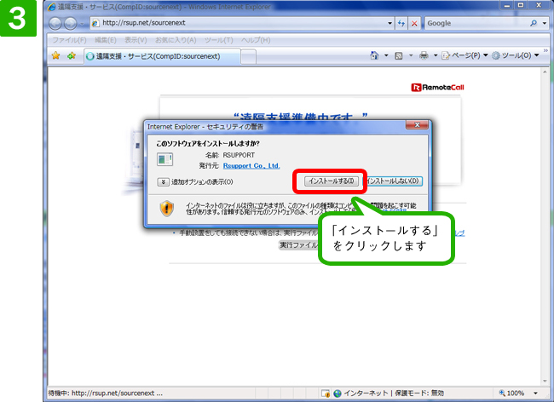Click the Add to Favorites star icon

(72, 55)
